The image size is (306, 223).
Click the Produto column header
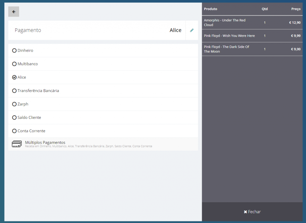[210, 9]
